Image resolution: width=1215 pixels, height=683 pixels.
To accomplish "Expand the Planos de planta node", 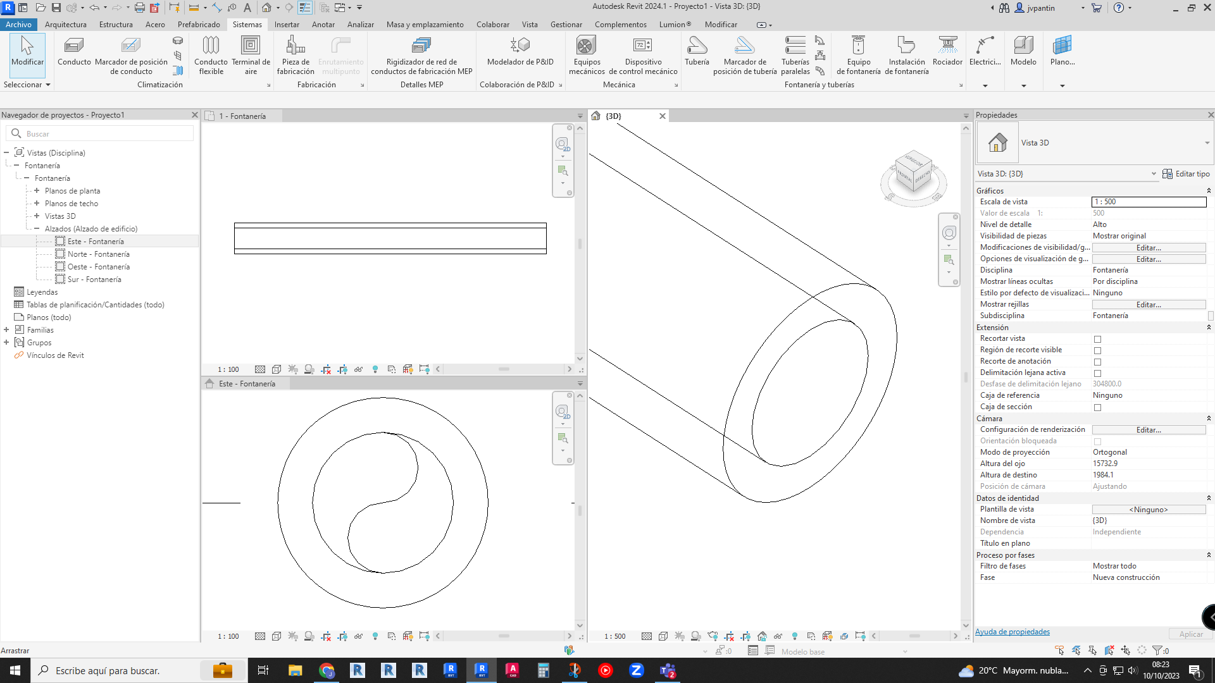I will [37, 190].
